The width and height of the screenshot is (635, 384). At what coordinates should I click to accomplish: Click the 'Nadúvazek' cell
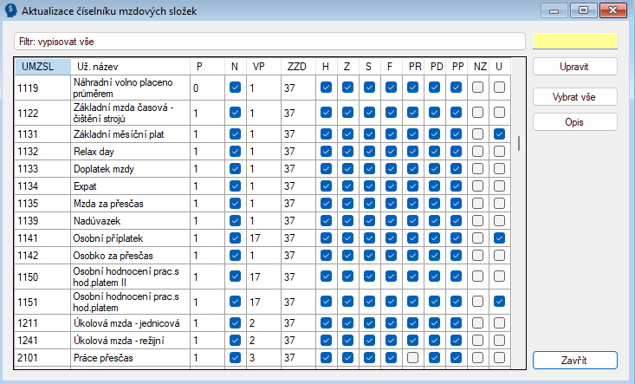click(x=130, y=221)
